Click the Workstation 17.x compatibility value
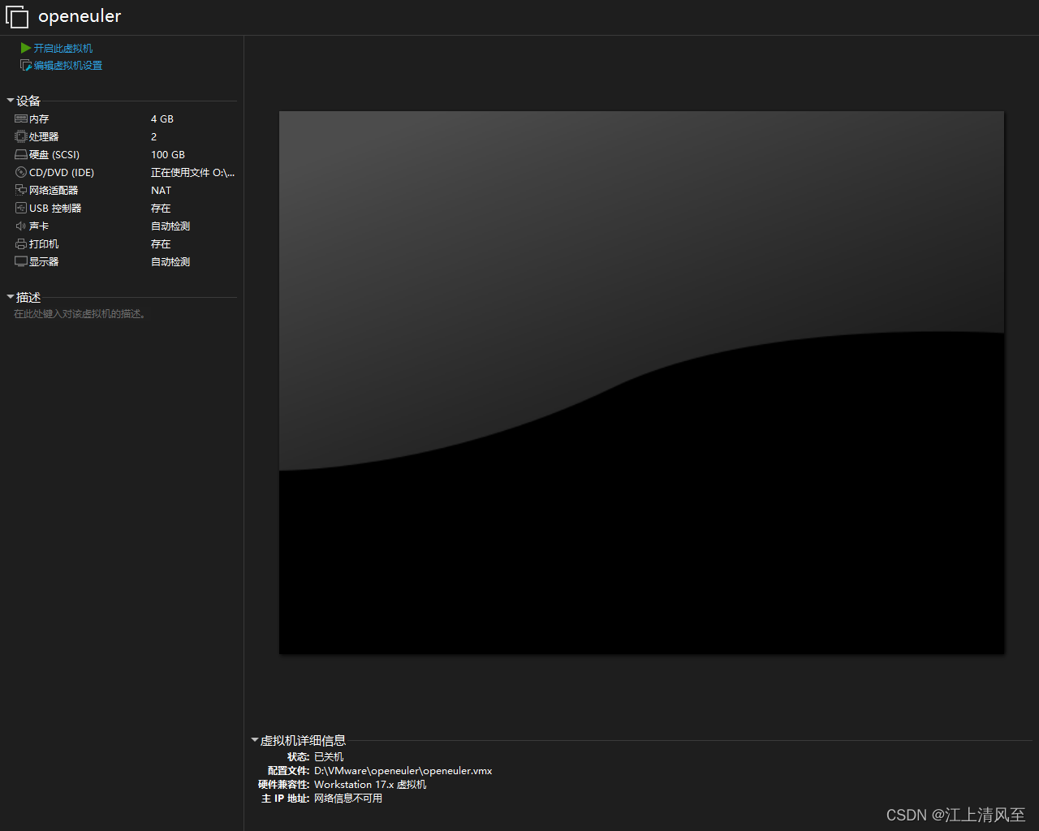 pyautogui.click(x=370, y=785)
